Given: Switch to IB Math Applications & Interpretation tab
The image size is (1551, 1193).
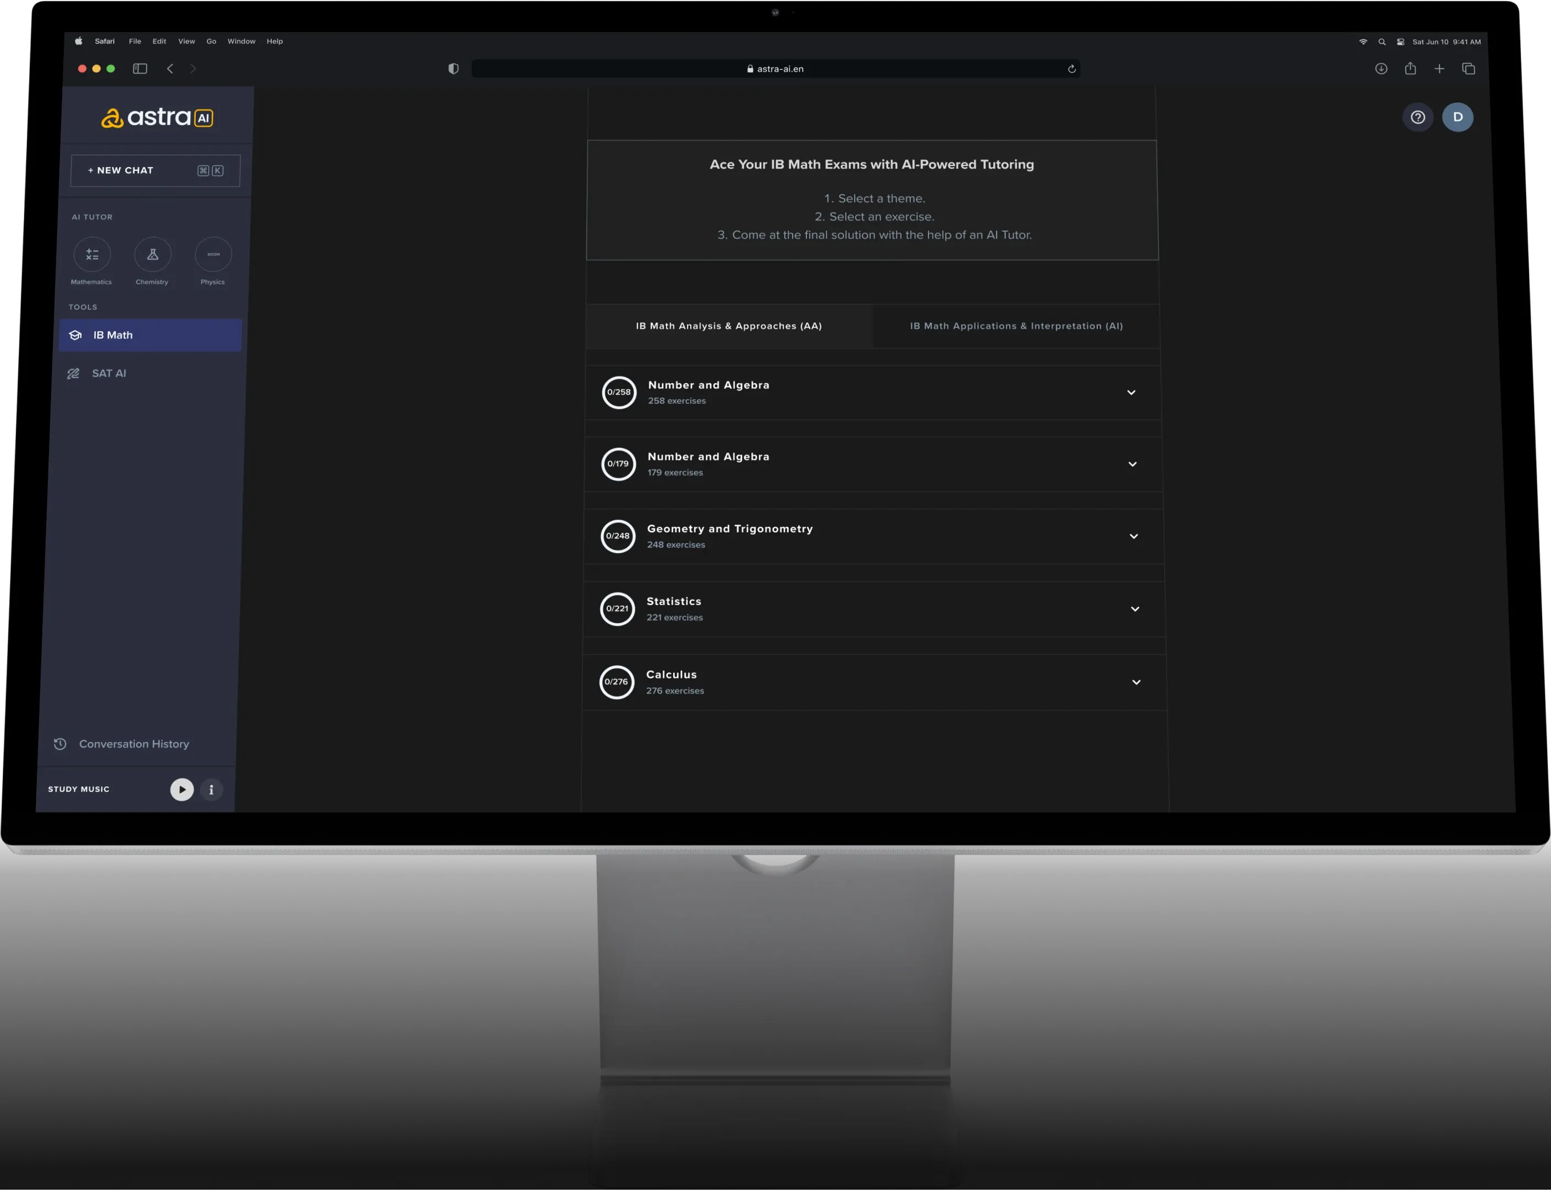Looking at the screenshot, I should [1016, 326].
